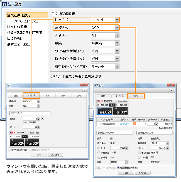Close the 決済注文 window
This screenshot has height=182, width=181.
point(171,85)
